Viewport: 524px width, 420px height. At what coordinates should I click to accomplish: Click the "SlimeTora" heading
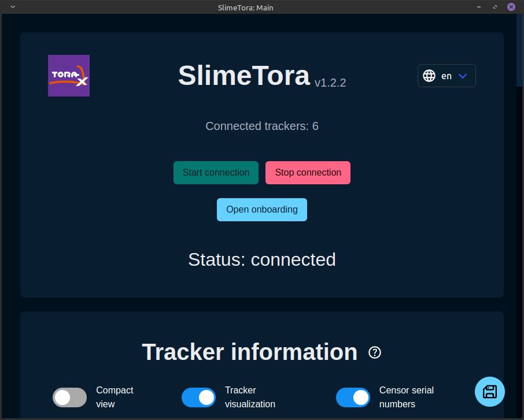tap(244, 76)
